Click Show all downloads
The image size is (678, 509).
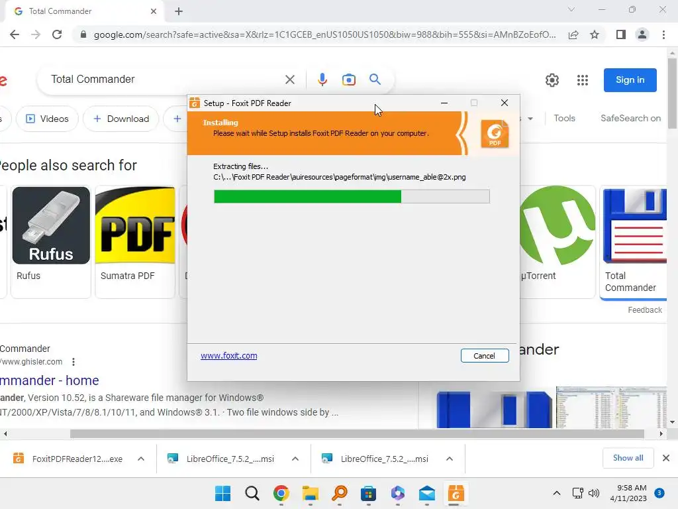628,458
